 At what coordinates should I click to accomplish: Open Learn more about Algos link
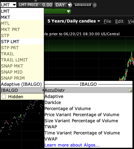pos(72,145)
